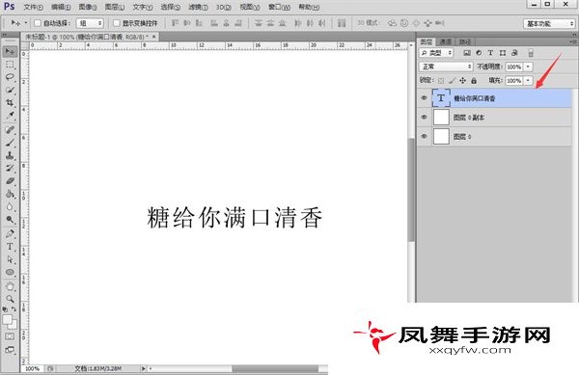Select the Horizontal Type tool
Viewport: 579px width, 375px height.
pyautogui.click(x=10, y=247)
